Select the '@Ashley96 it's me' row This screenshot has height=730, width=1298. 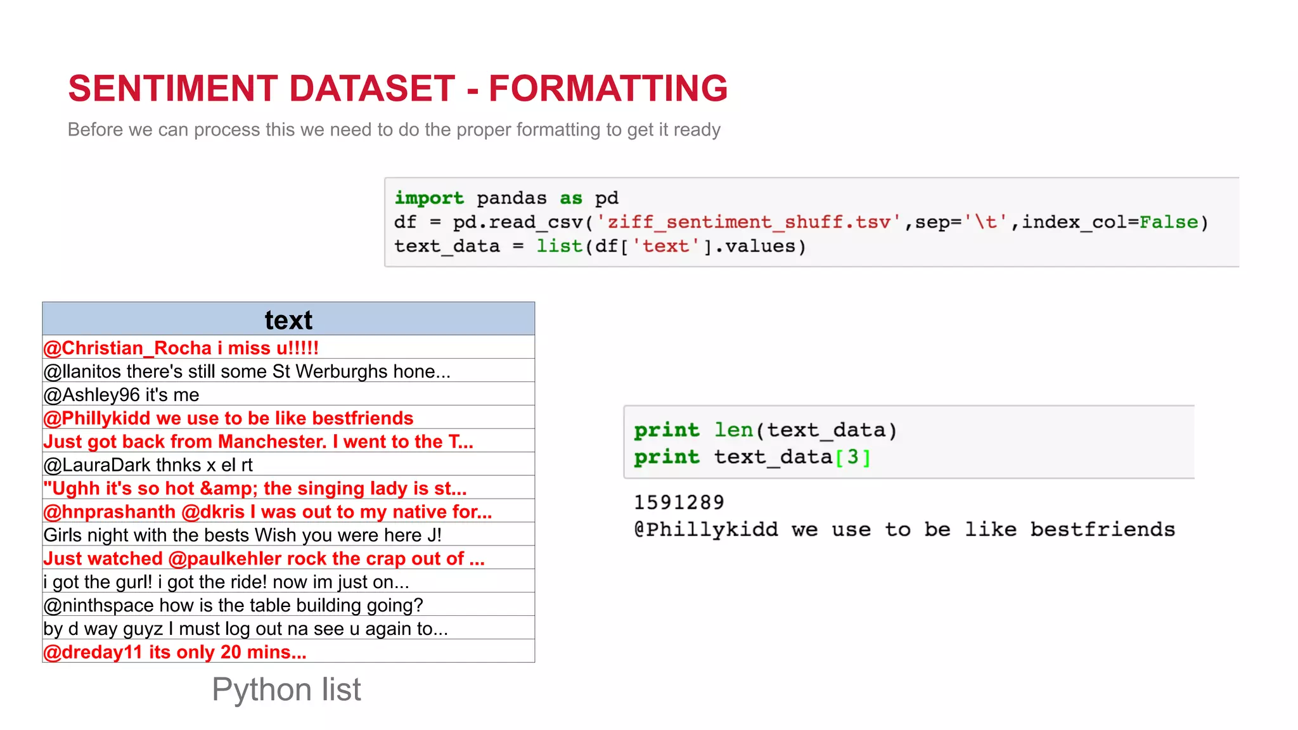click(x=288, y=394)
